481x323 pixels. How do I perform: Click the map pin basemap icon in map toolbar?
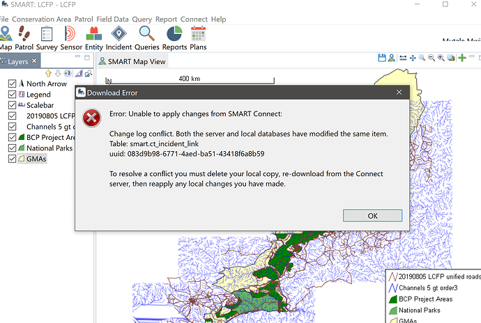pos(392,58)
